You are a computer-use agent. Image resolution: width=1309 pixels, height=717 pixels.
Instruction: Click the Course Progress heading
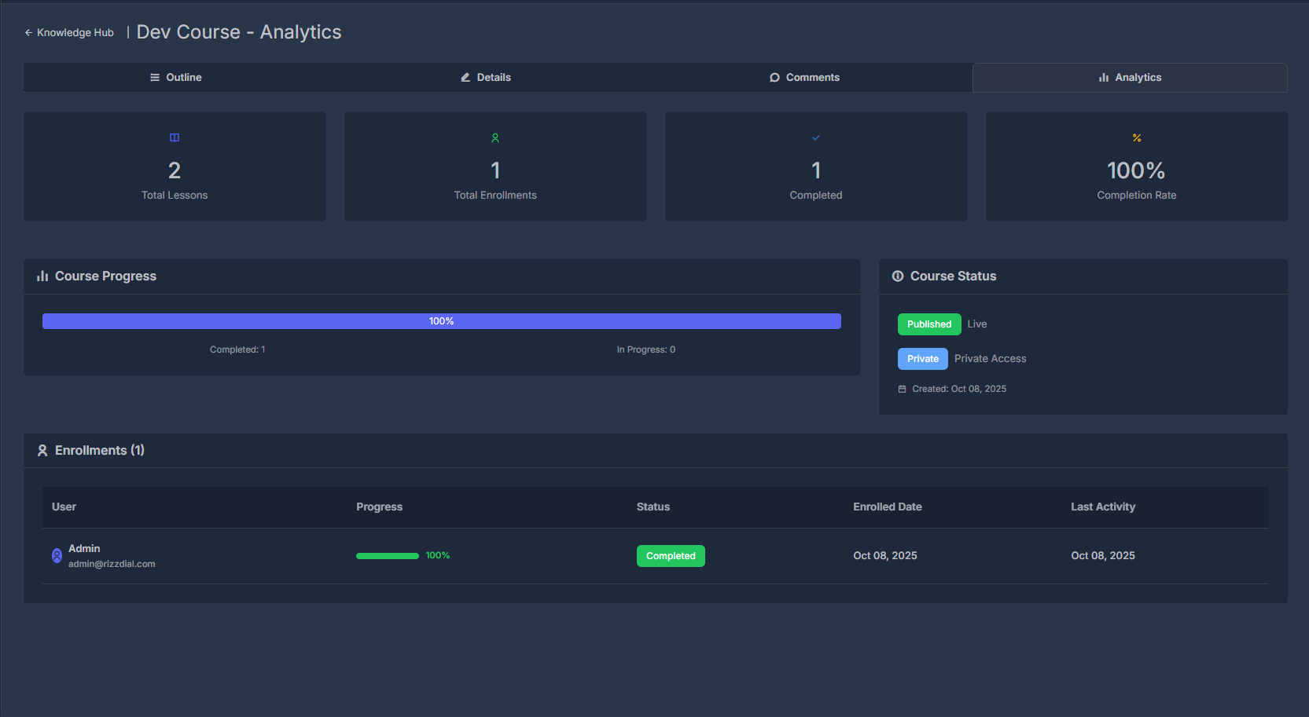[105, 276]
